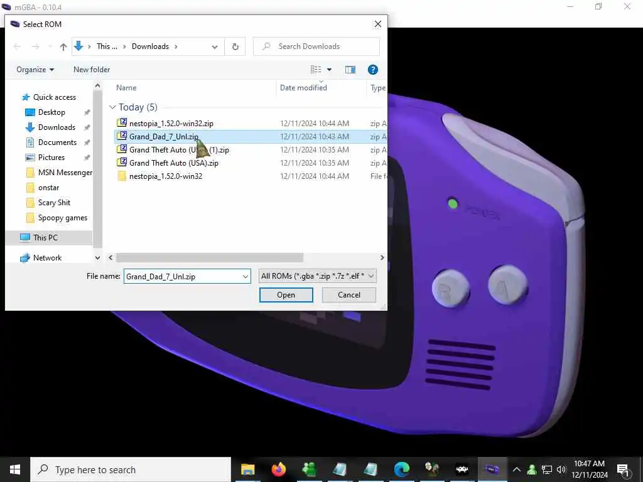Open the volume control in tray
Image resolution: width=643 pixels, height=482 pixels.
point(561,469)
